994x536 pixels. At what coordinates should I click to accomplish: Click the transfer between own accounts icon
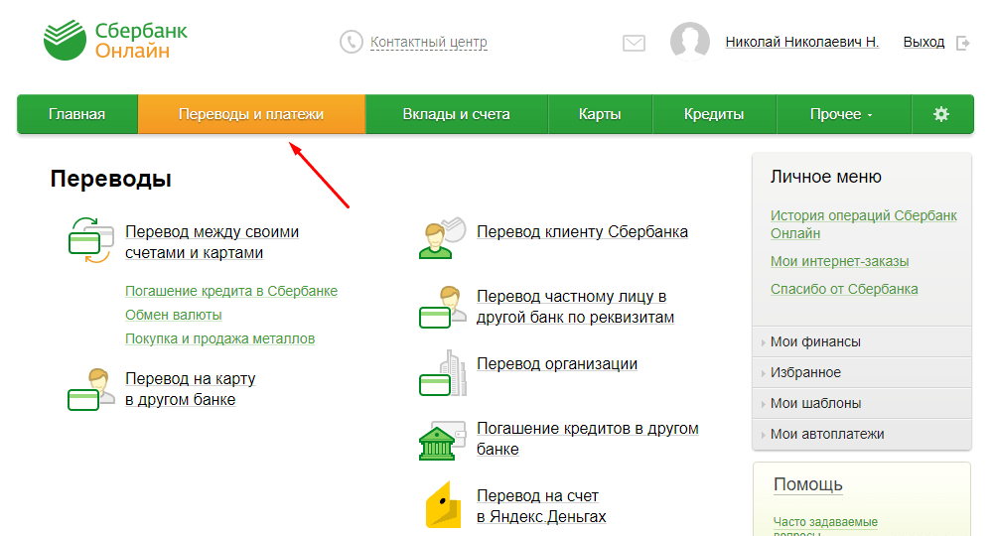coord(89,241)
